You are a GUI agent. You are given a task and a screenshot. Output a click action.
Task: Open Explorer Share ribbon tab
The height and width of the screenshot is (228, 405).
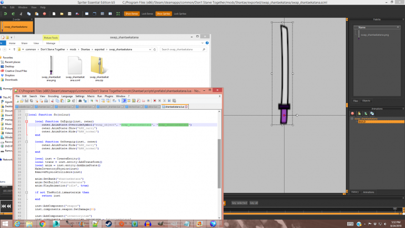24,43
